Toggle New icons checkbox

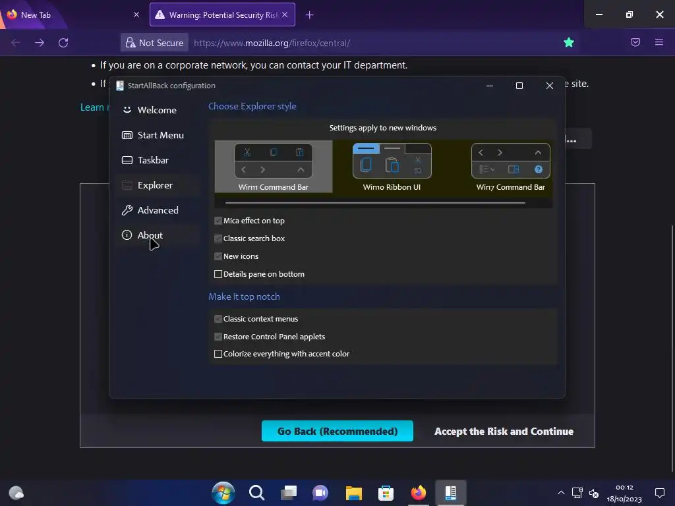218,256
